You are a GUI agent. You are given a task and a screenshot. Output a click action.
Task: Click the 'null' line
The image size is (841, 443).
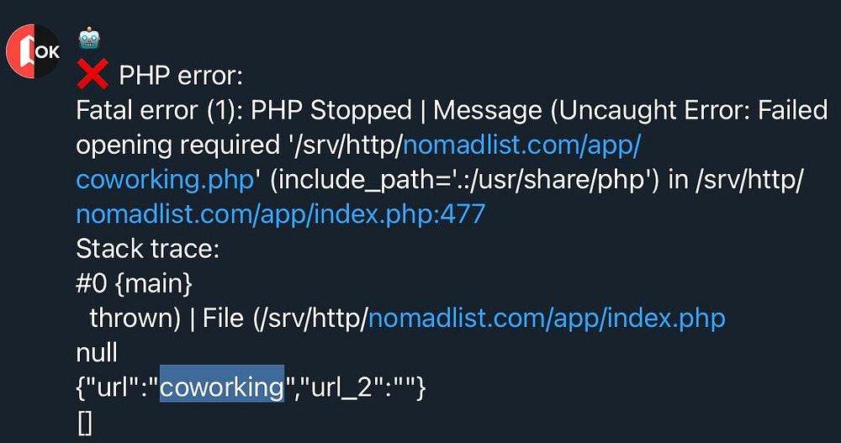point(96,352)
